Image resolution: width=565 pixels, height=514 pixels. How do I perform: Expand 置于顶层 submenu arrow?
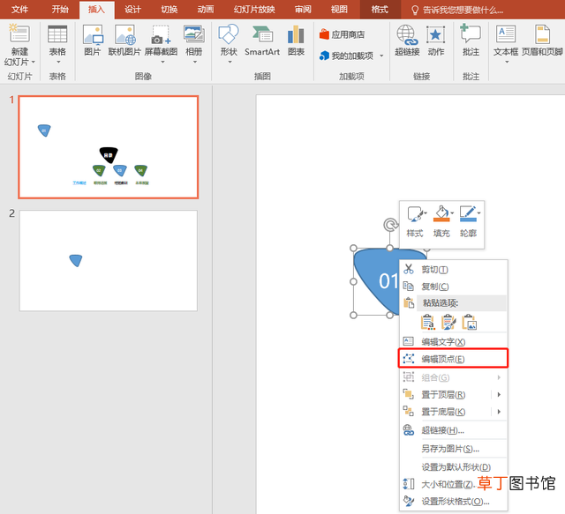point(499,394)
